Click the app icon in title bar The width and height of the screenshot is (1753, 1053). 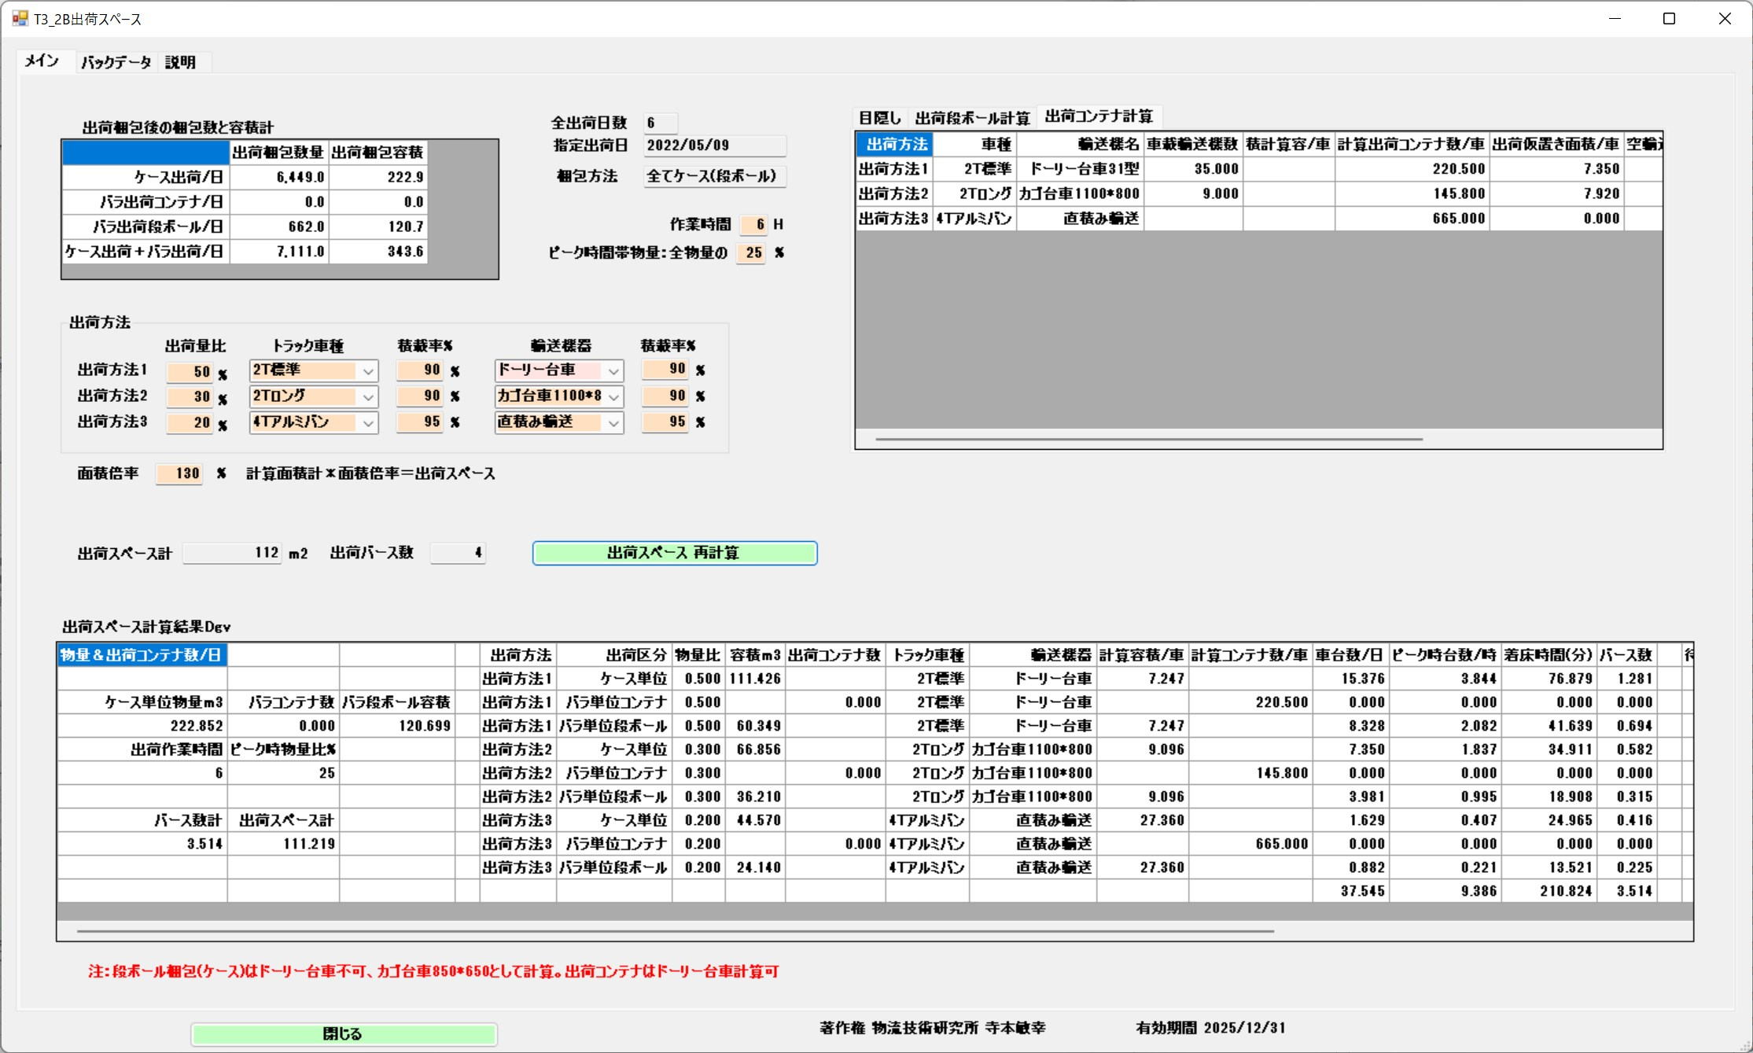coord(20,18)
